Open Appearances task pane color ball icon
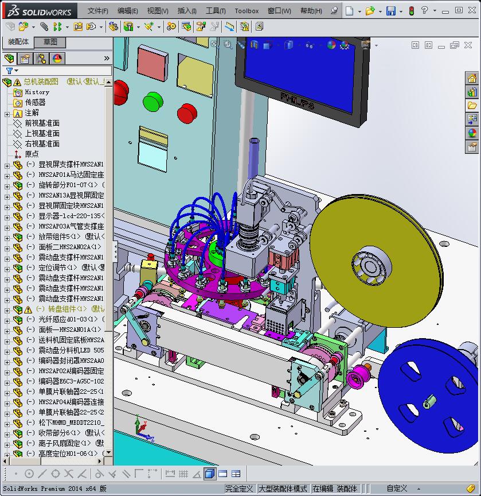 [x=472, y=133]
